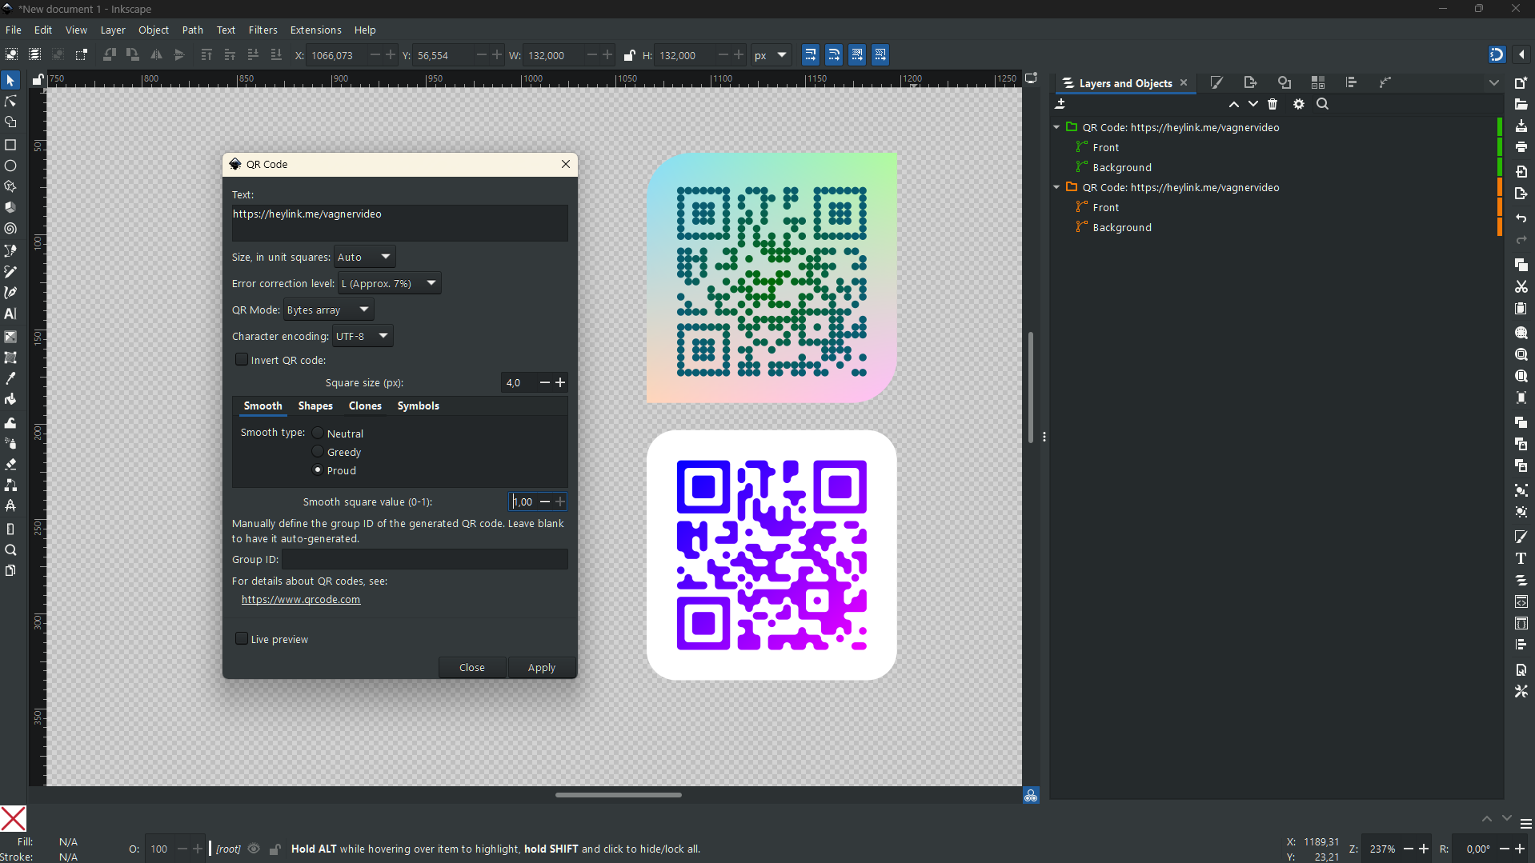1535x863 pixels.
Task: Flip selection horizontally
Action: click(156, 55)
